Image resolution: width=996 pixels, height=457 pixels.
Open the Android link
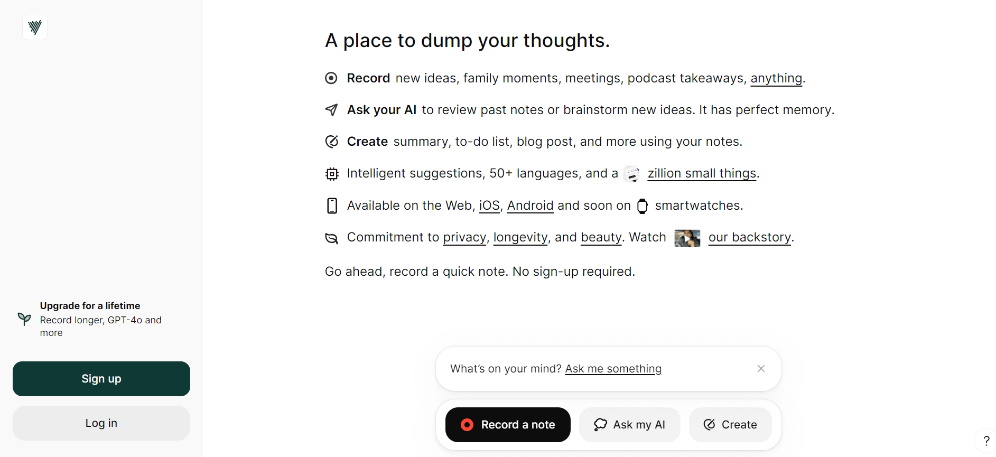tap(530, 206)
